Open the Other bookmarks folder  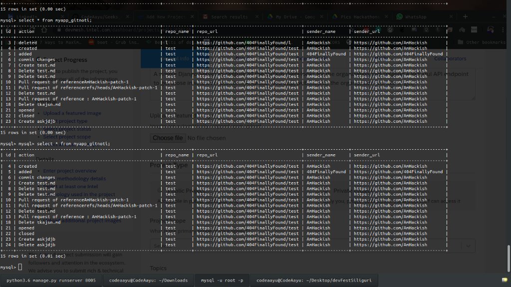coord(482,42)
